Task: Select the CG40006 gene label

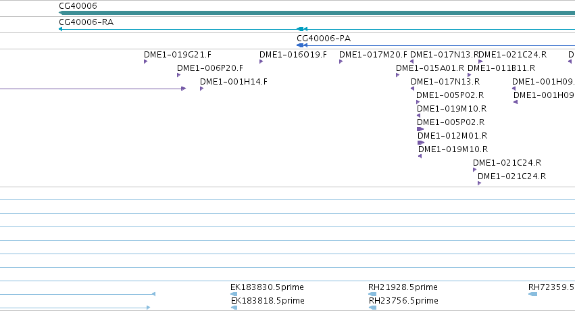Action: (78, 6)
